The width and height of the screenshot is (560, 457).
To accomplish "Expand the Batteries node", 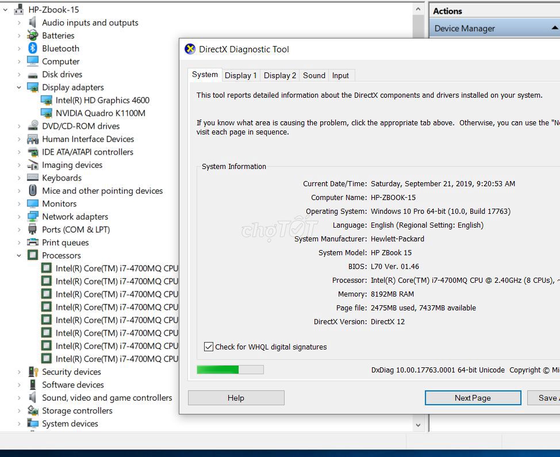I will (x=19, y=35).
